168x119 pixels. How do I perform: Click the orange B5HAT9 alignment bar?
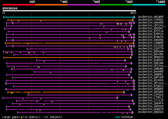[x=67, y=58]
